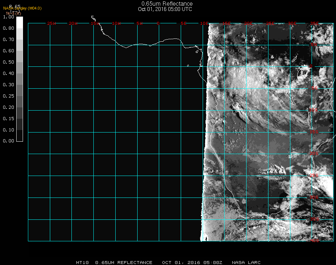Click the white top segment of the color bar
Viewport: 336px width, 265px height.
pyautogui.click(x=19, y=23)
